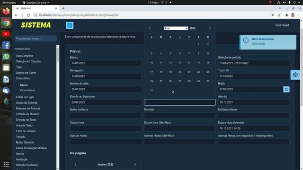Go to the next month in the popup calendar
Viewport: 303px width, 170px height.
(210, 28)
